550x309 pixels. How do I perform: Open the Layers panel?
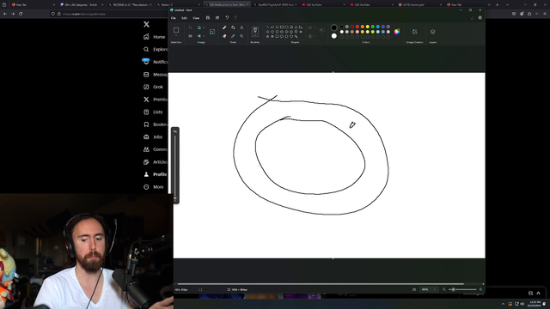[x=433, y=32]
